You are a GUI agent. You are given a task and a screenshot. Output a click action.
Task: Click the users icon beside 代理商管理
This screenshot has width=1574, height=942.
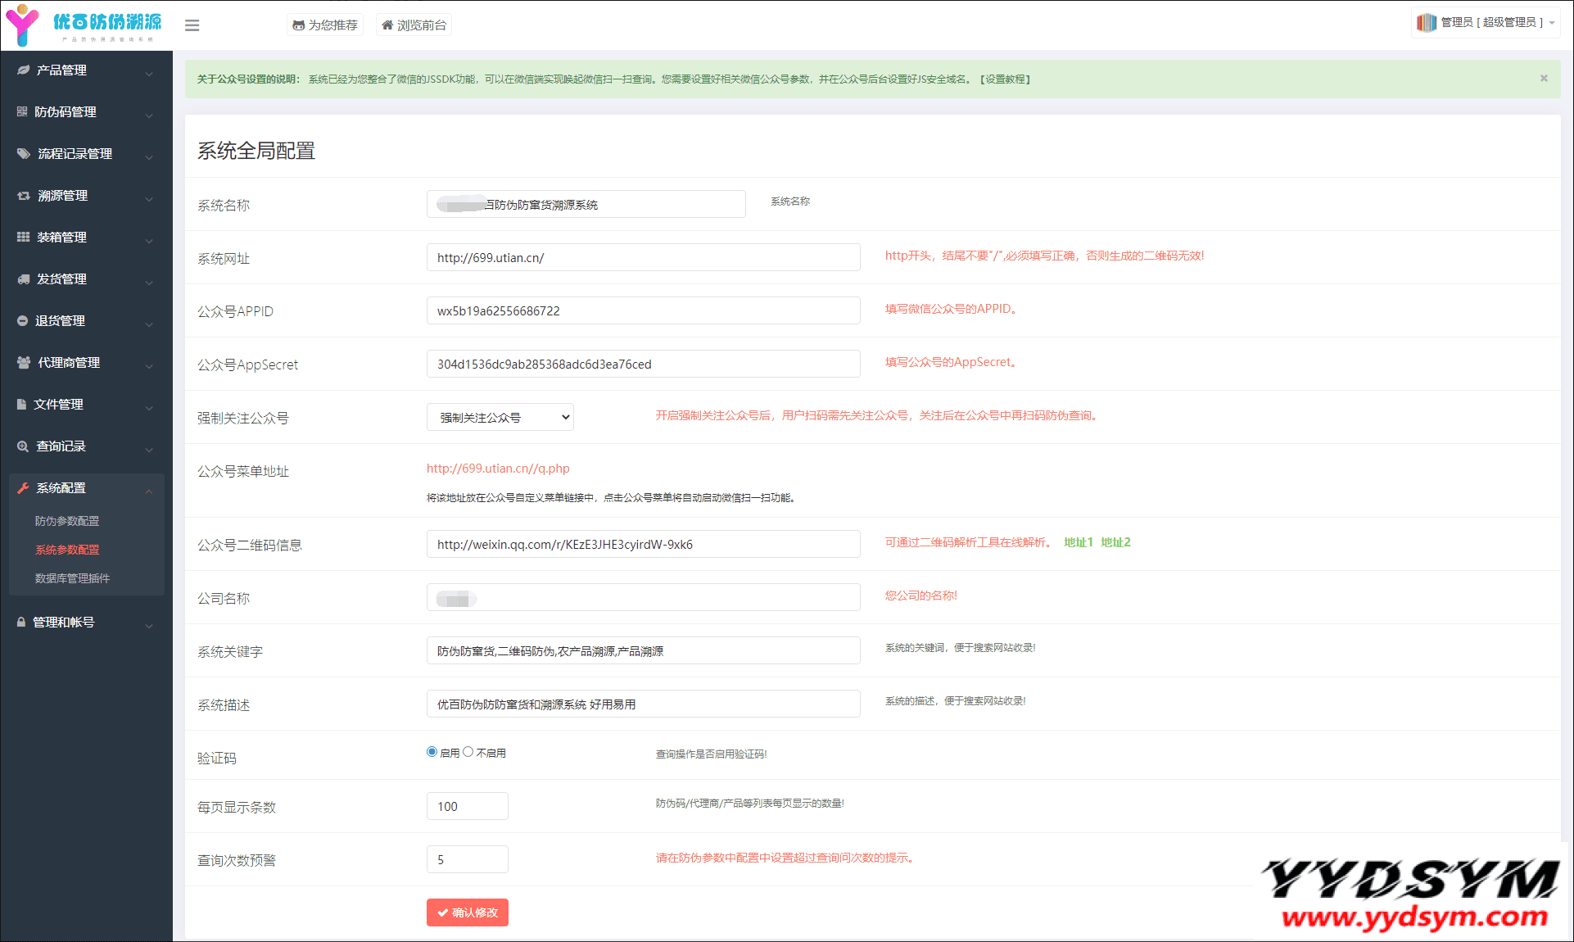24,362
